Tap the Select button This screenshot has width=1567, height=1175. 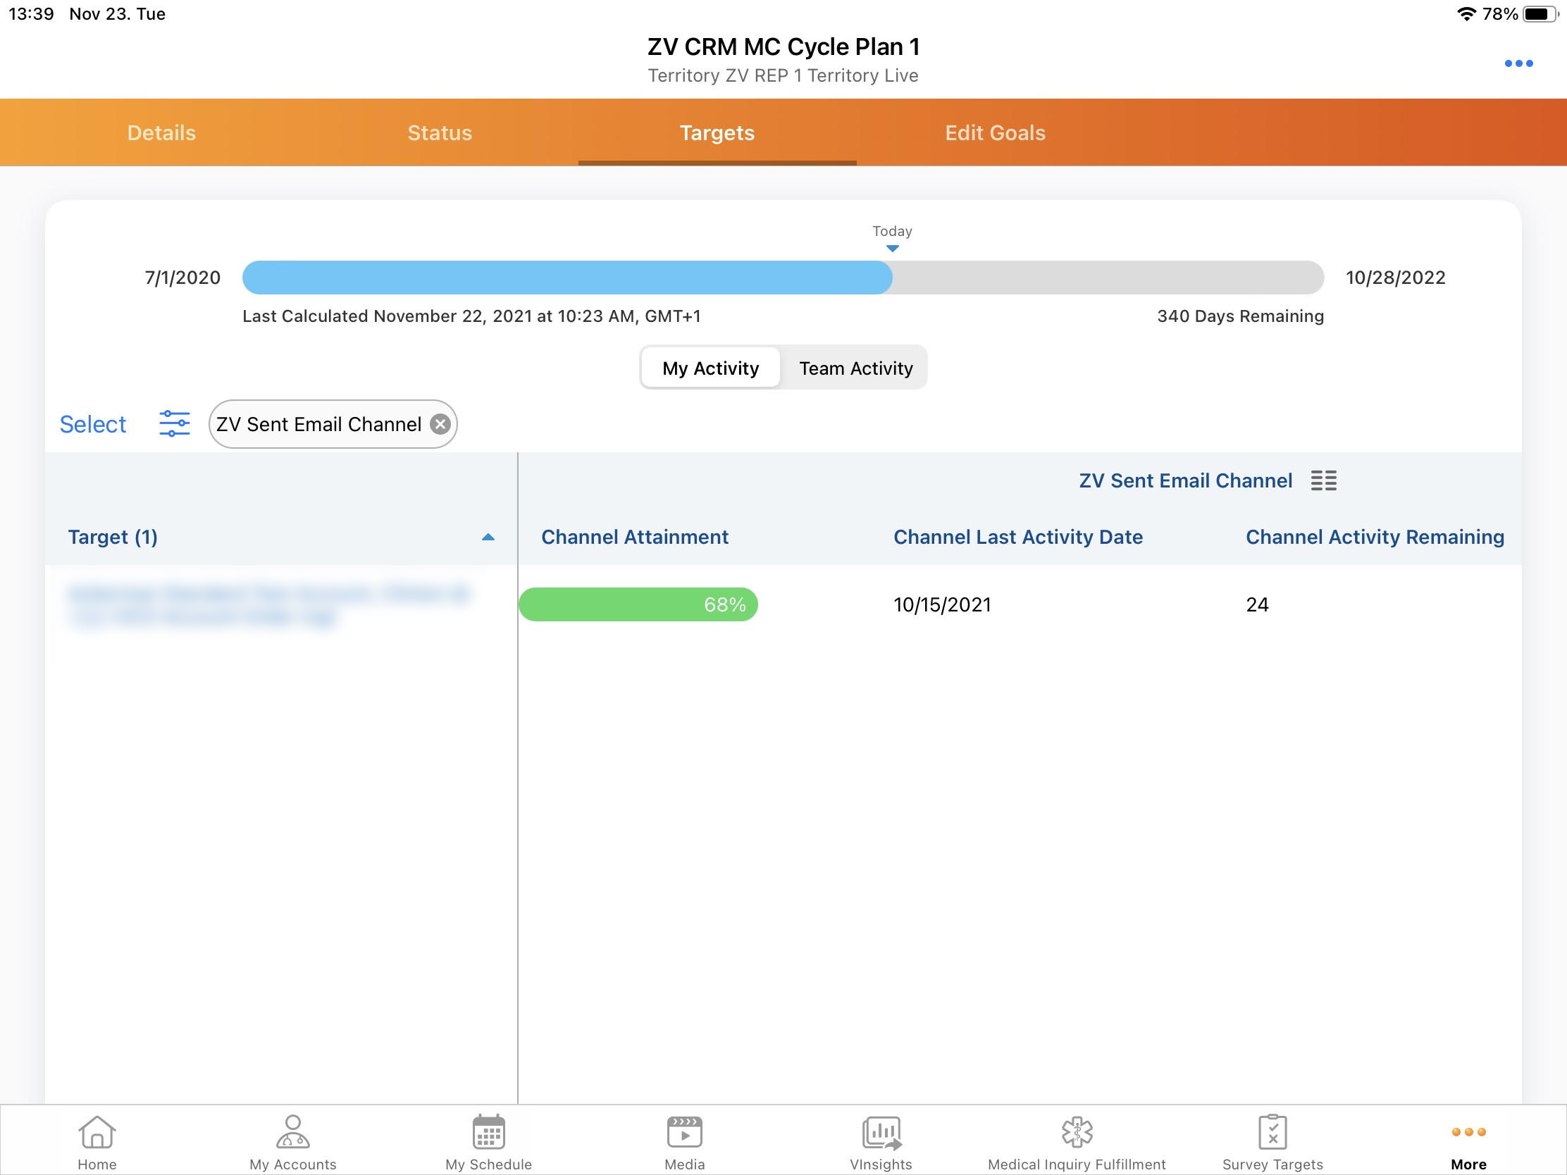[x=93, y=423]
